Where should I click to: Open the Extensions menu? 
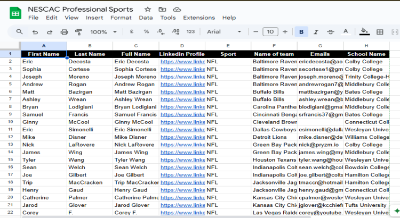(x=199, y=18)
